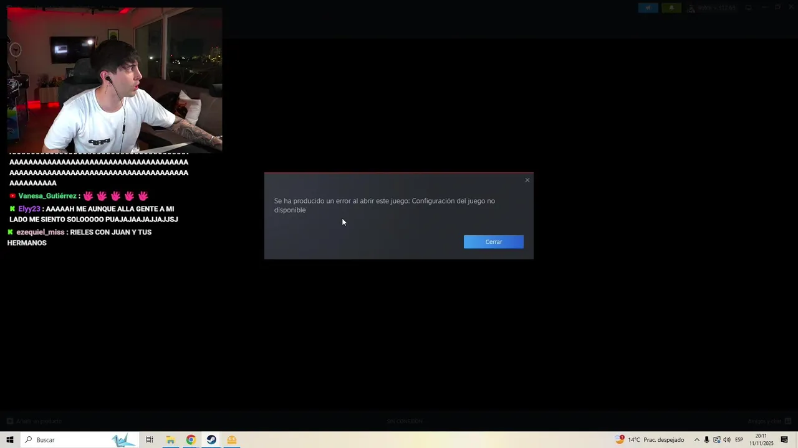
Task: Switch to the Steam taskbar icon
Action: pyautogui.click(x=211, y=440)
